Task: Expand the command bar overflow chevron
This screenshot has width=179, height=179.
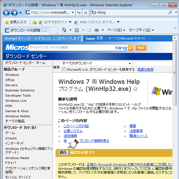Action: pos(175,28)
